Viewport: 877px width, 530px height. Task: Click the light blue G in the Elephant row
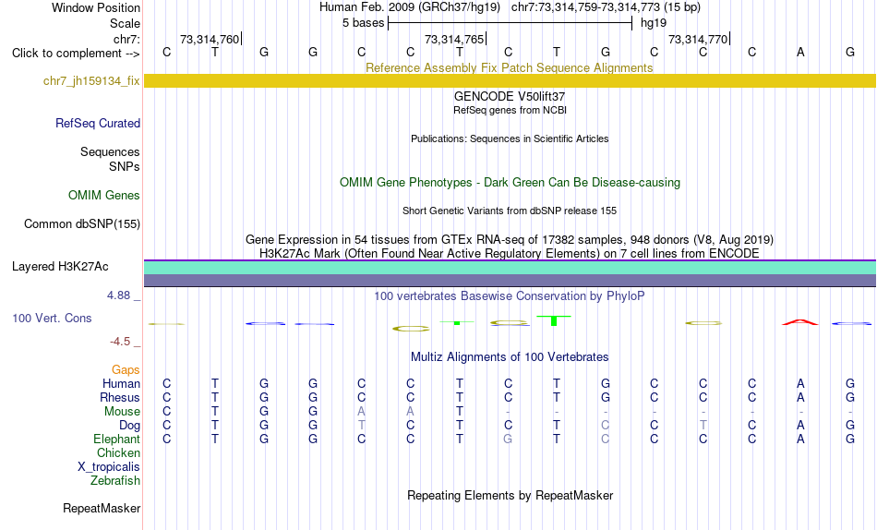[508, 440]
